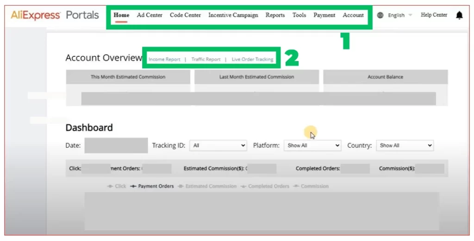Open the Traffic Report link
This screenshot has height=241, width=474.
coord(206,60)
